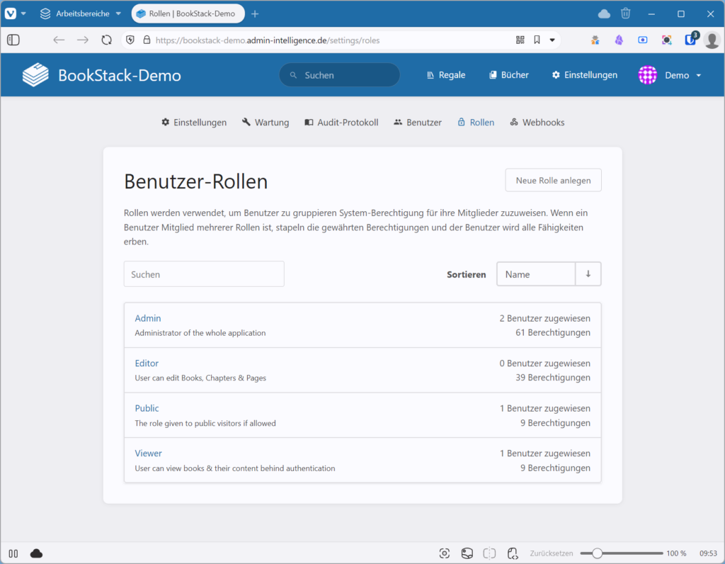Image resolution: width=725 pixels, height=564 pixels.
Task: Open the Admin role link
Action: [x=148, y=318]
